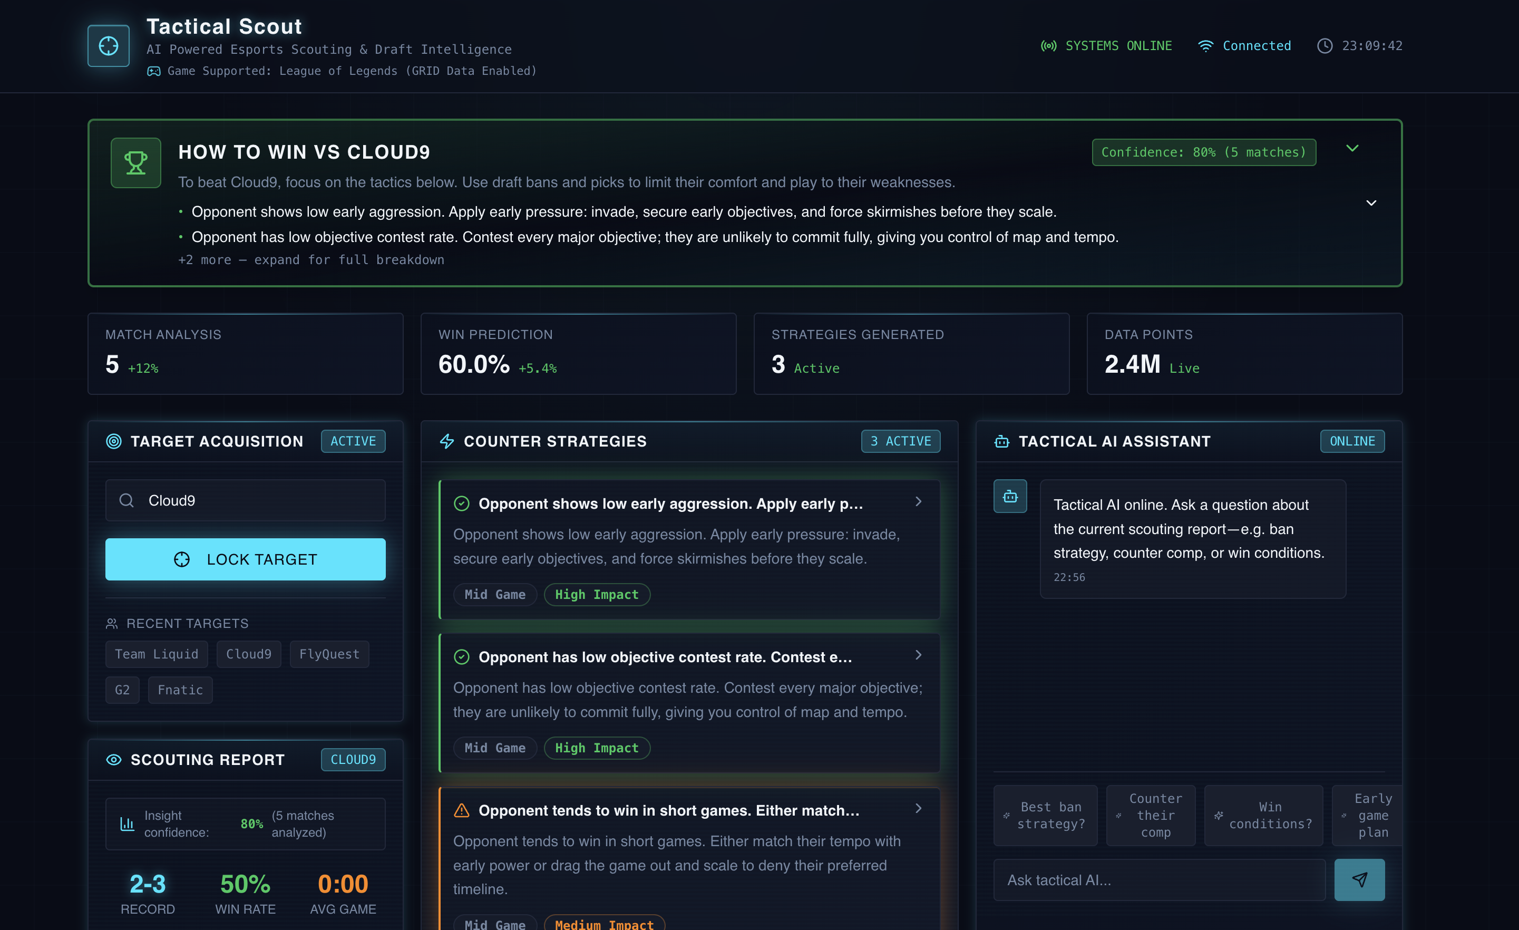Click the Win conditions? suggestion chip
This screenshot has width=1519, height=930.
point(1263,815)
